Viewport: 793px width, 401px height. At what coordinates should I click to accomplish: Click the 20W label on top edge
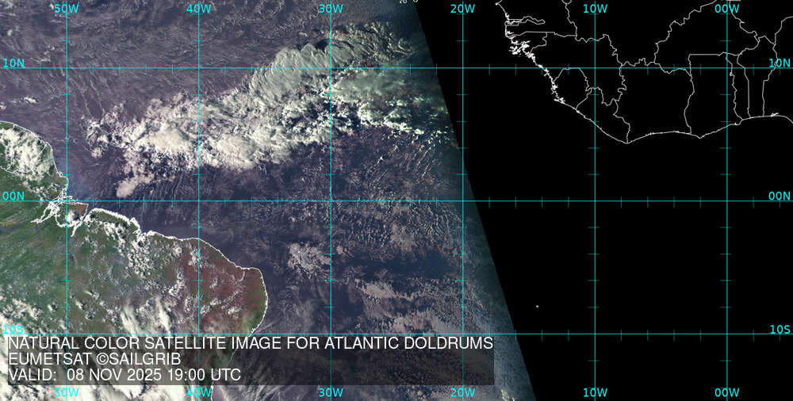[462, 9]
